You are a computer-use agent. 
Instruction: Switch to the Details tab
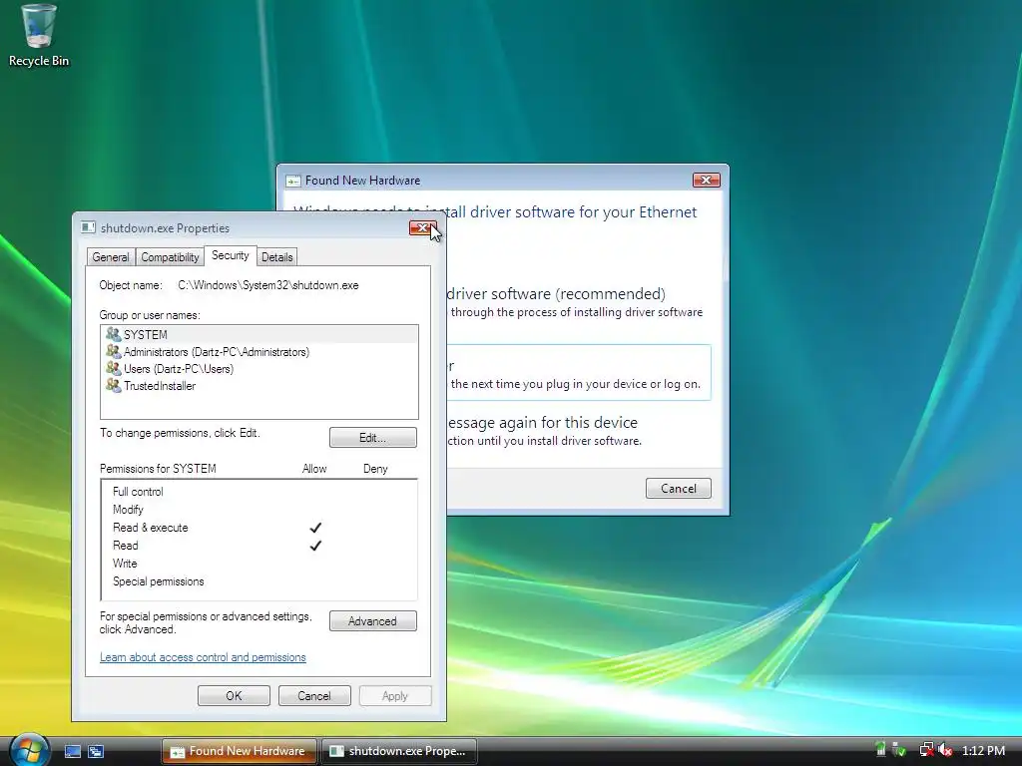pos(277,257)
